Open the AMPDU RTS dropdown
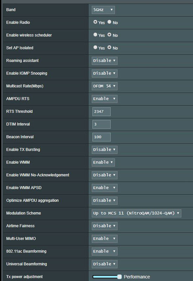 click(105, 99)
